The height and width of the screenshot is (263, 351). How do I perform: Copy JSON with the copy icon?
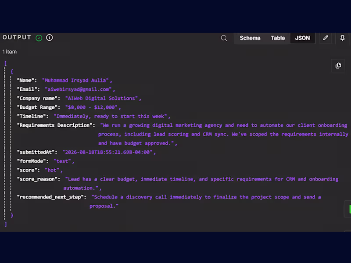click(338, 65)
